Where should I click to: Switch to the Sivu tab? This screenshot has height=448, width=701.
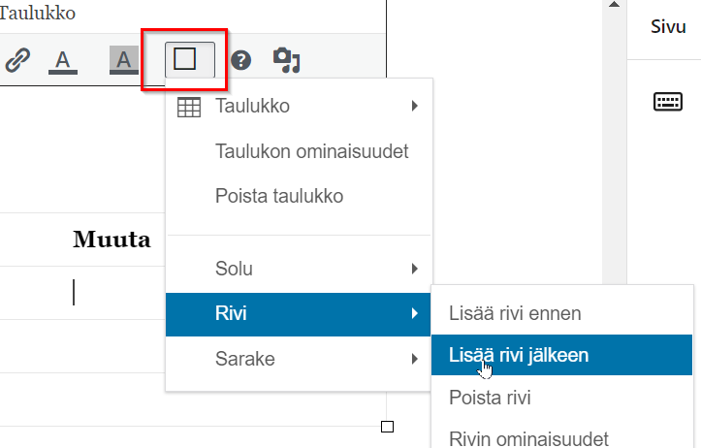point(668,27)
